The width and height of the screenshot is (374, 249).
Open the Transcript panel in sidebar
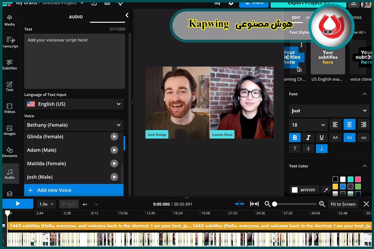click(x=10, y=42)
